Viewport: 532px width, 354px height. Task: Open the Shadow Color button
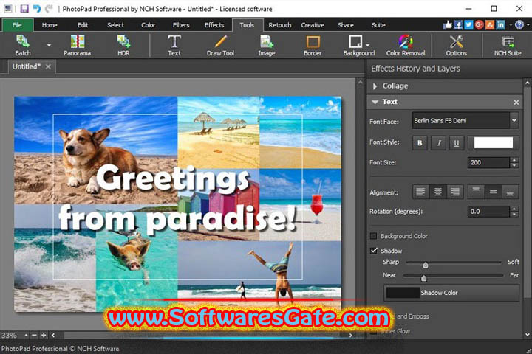pos(451,293)
